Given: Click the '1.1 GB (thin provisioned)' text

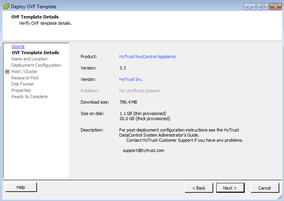Looking at the screenshot, I should [143, 113].
